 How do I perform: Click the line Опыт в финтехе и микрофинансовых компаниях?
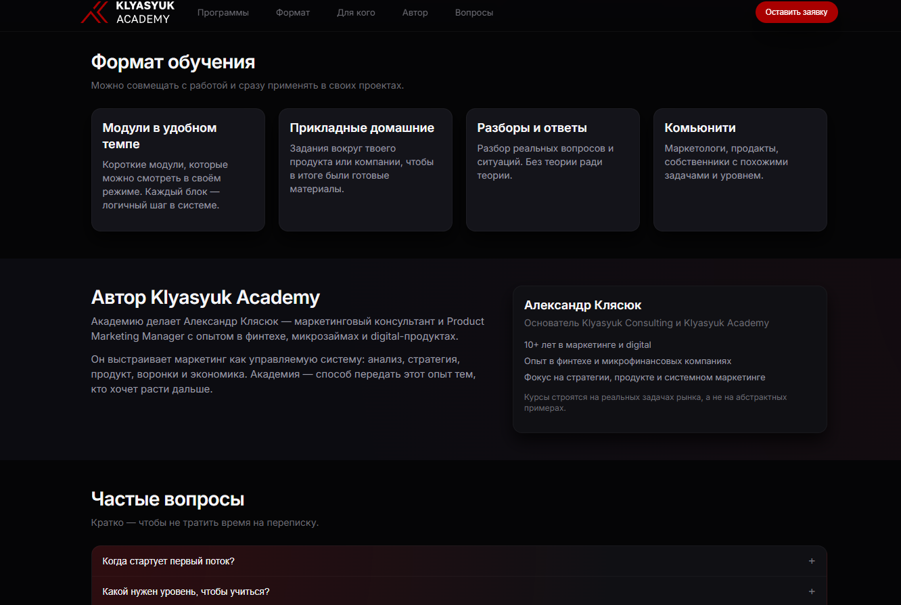pos(628,361)
